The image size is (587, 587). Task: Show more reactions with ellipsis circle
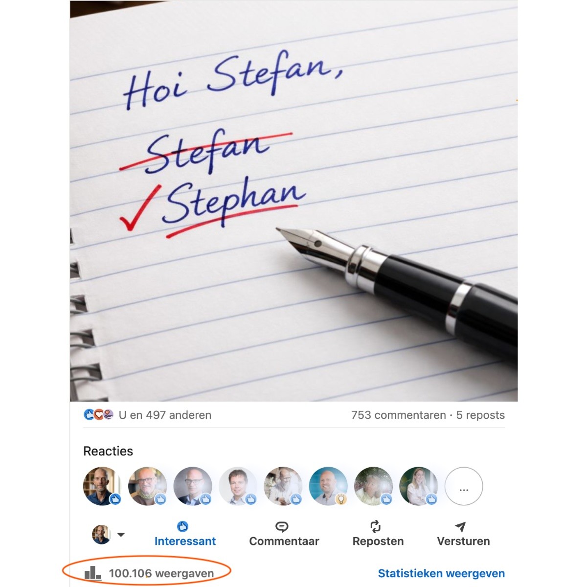464,486
